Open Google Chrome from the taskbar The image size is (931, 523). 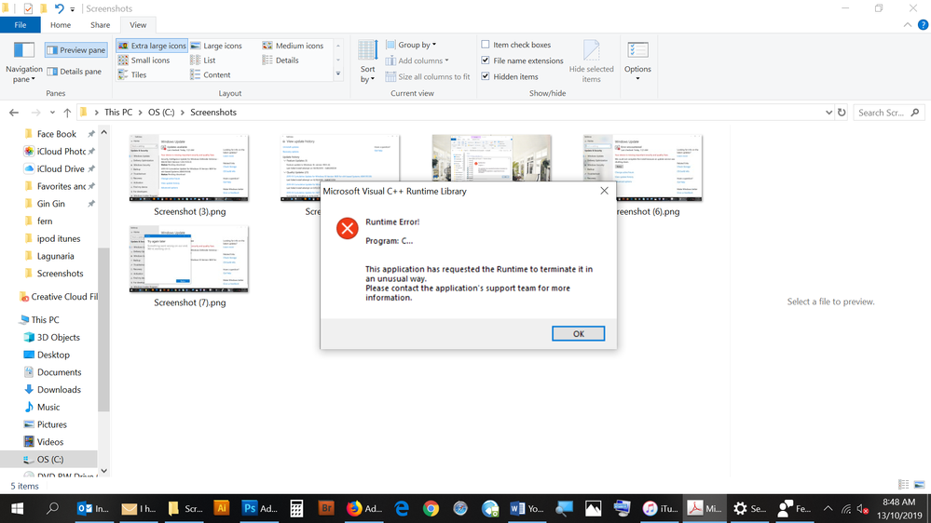[431, 508]
